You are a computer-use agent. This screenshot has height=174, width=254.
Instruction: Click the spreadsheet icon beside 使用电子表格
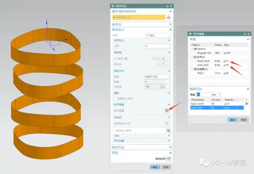tap(168, 131)
